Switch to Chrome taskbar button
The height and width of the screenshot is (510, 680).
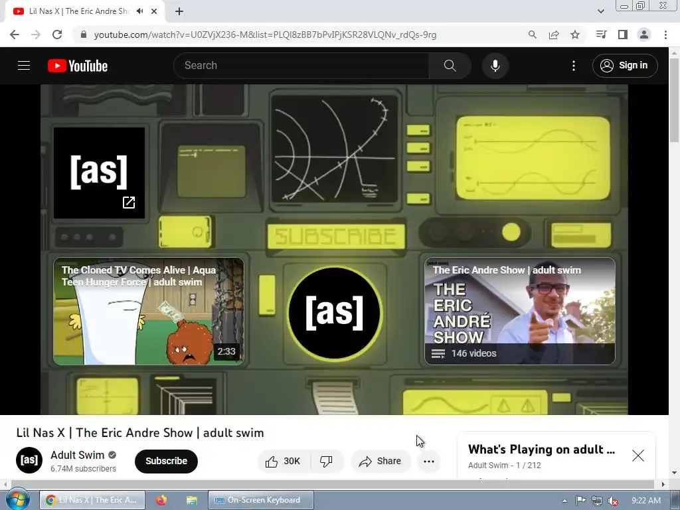92,500
